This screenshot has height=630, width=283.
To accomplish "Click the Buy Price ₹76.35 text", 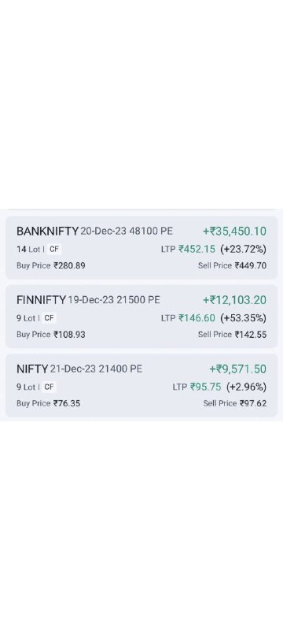I will tap(48, 403).
